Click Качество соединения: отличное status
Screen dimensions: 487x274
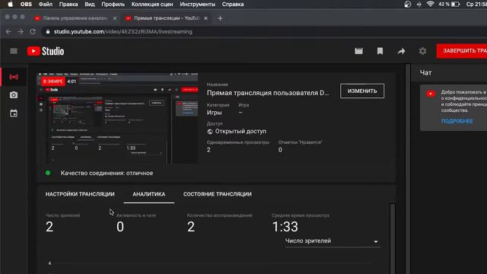(107, 174)
